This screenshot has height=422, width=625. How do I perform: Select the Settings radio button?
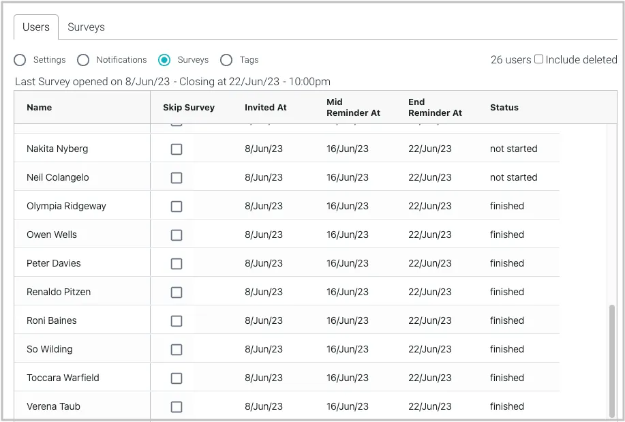pyautogui.click(x=20, y=60)
